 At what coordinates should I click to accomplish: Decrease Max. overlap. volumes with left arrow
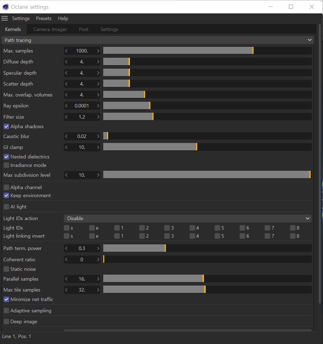66,95
